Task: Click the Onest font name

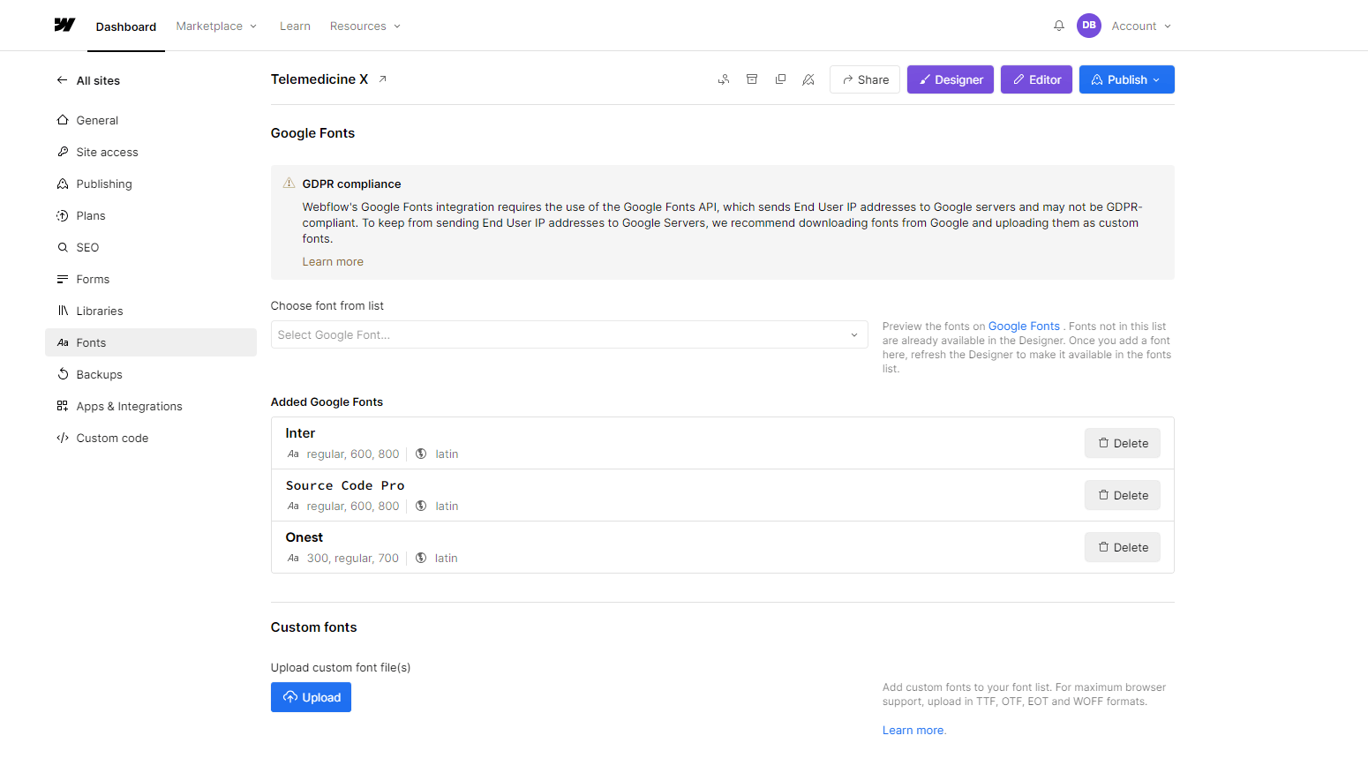Action: click(304, 537)
